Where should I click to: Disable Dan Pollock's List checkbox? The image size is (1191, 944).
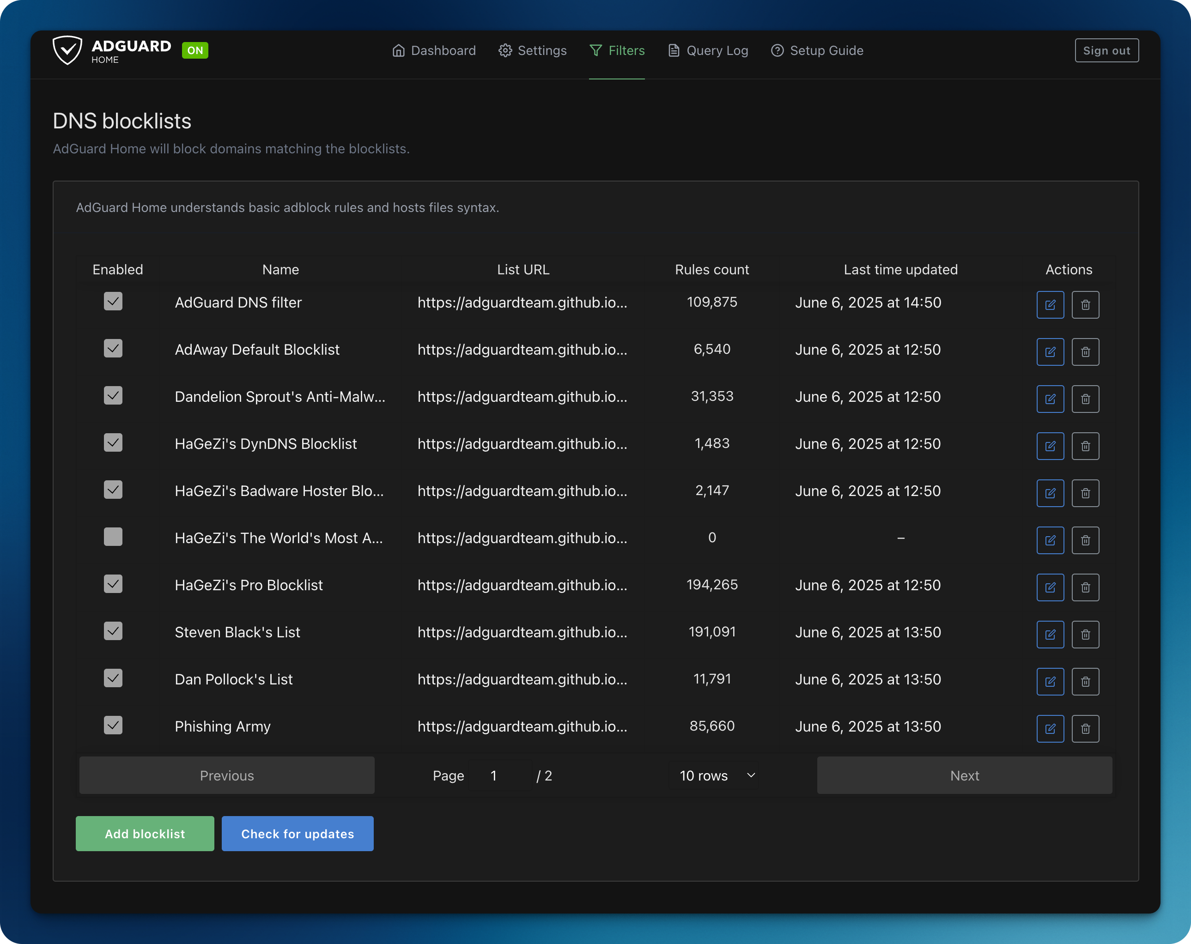[113, 678]
